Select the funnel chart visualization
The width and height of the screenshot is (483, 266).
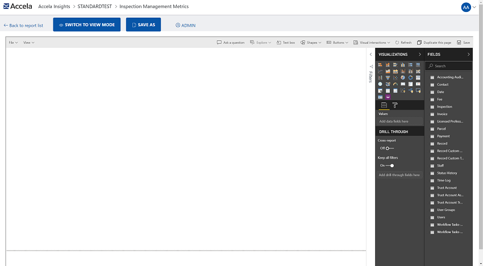pyautogui.click(x=388, y=78)
